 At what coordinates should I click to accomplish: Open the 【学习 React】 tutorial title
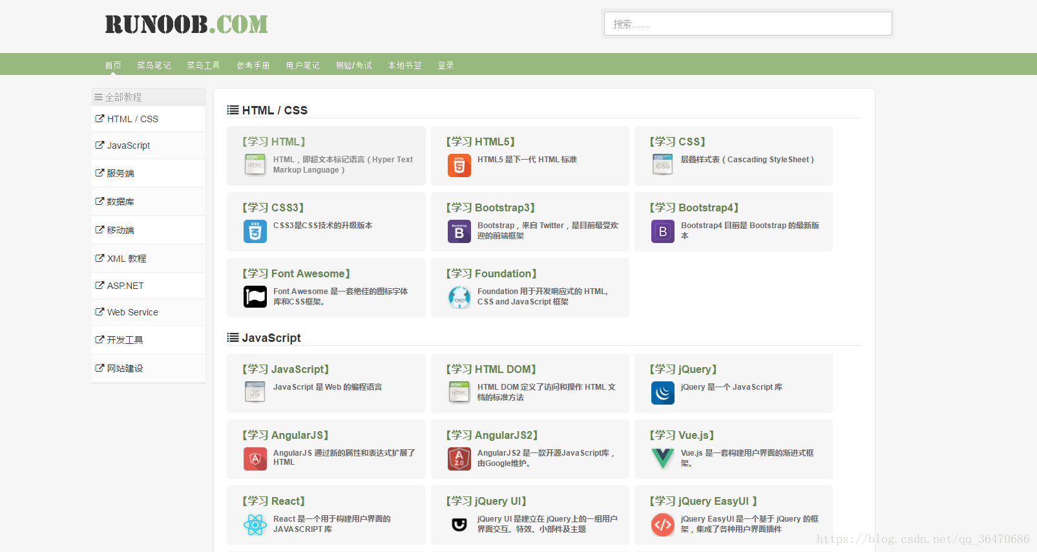(273, 501)
